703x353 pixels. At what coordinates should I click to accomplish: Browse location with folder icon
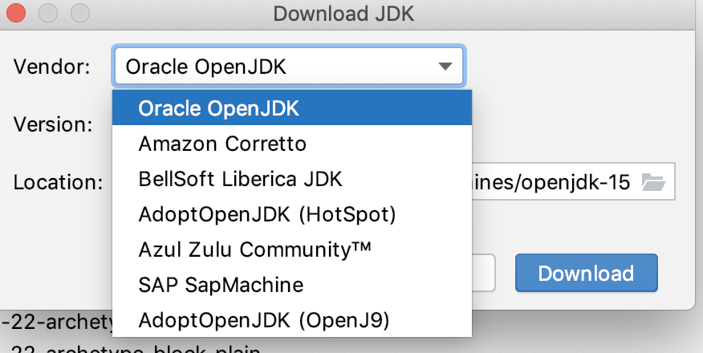653,182
